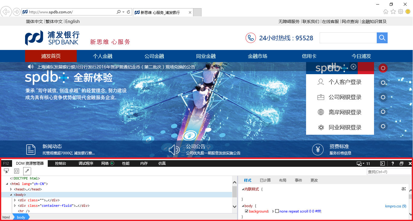This screenshot has width=413, height=221.
Task: Select the color picker eyedropper tool
Action: coord(27,171)
